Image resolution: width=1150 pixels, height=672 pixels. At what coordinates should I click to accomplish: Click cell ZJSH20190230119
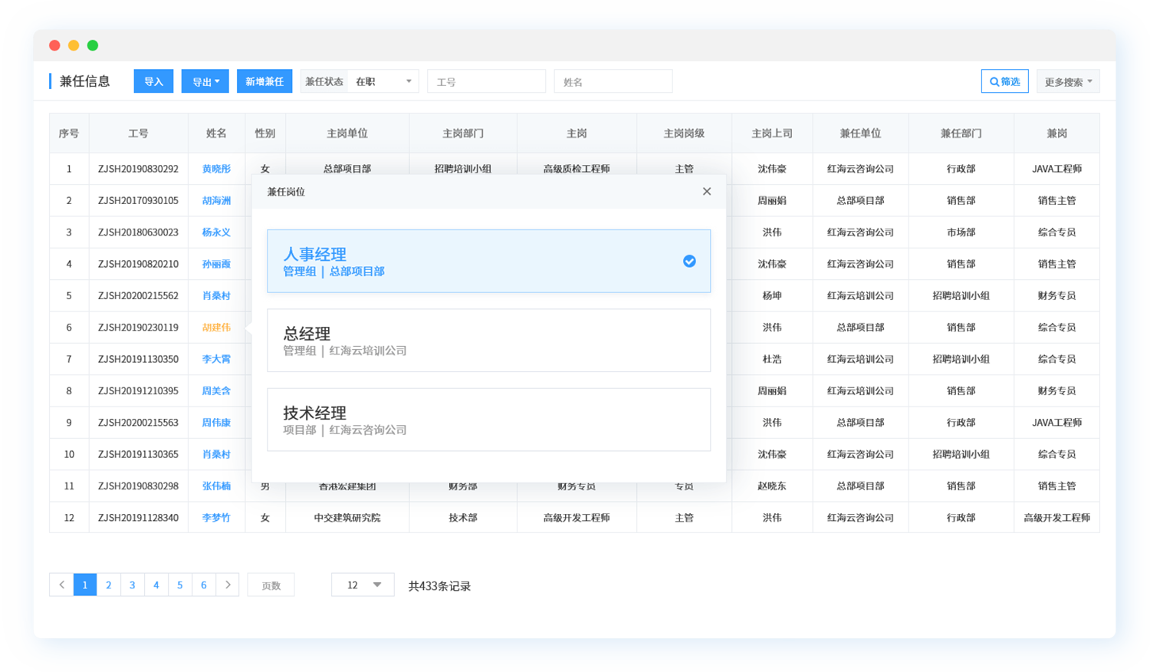click(138, 327)
